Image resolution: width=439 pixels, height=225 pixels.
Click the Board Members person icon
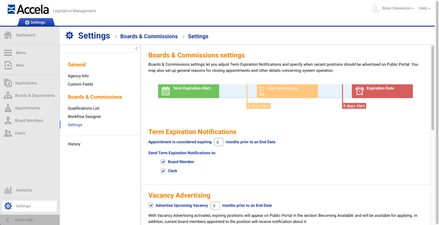(x=8, y=120)
